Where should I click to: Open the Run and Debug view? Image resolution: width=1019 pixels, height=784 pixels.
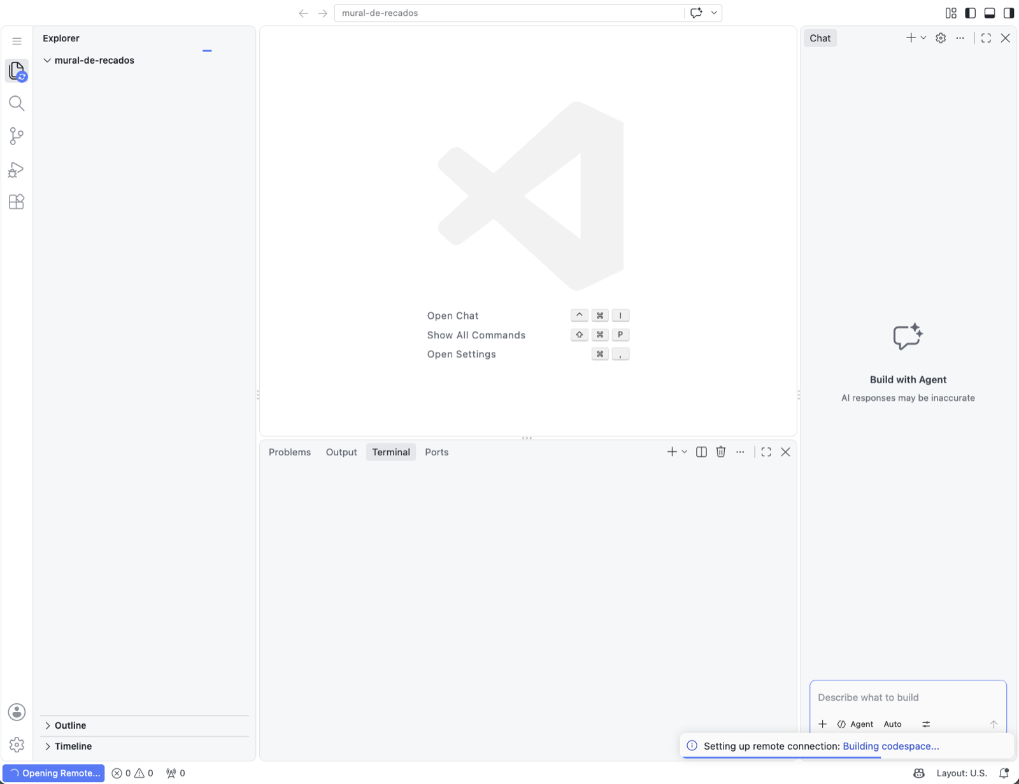coord(17,169)
